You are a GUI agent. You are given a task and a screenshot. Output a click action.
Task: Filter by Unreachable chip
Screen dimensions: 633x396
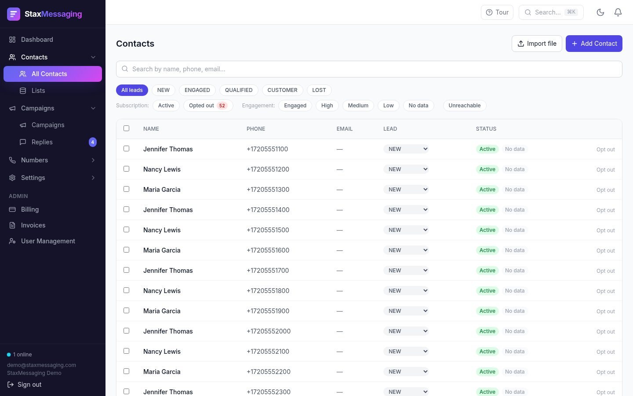(465, 106)
